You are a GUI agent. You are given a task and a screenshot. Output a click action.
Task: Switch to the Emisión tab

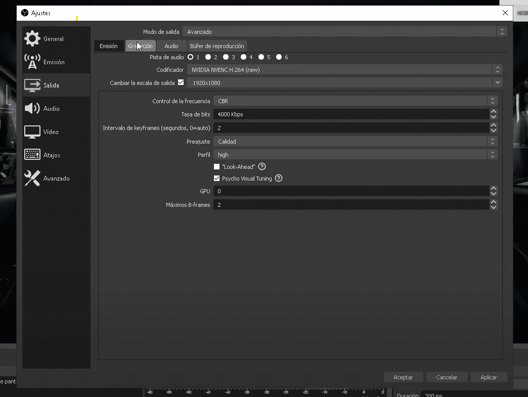(108, 46)
